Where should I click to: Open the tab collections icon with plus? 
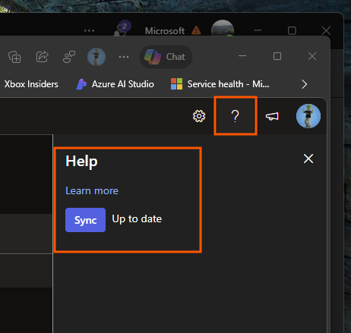tap(14, 57)
